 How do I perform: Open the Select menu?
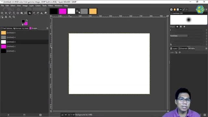(13, 6)
